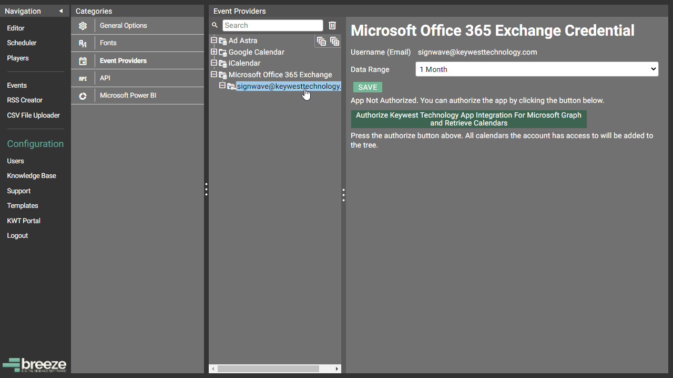673x378 pixels.
Task: Click the collapse all tree icon
Action: tap(321, 41)
